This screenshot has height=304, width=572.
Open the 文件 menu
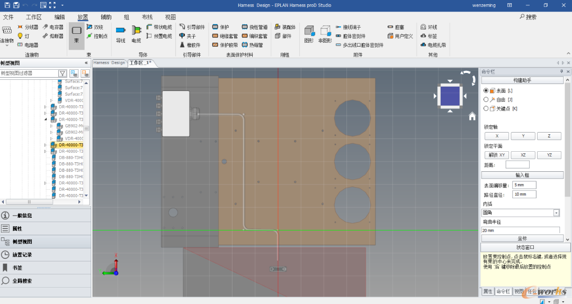click(x=8, y=17)
